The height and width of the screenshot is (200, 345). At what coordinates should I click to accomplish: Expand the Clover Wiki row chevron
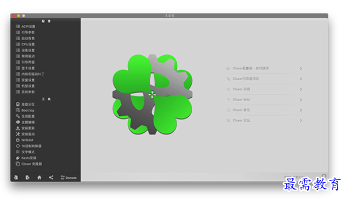(x=300, y=100)
